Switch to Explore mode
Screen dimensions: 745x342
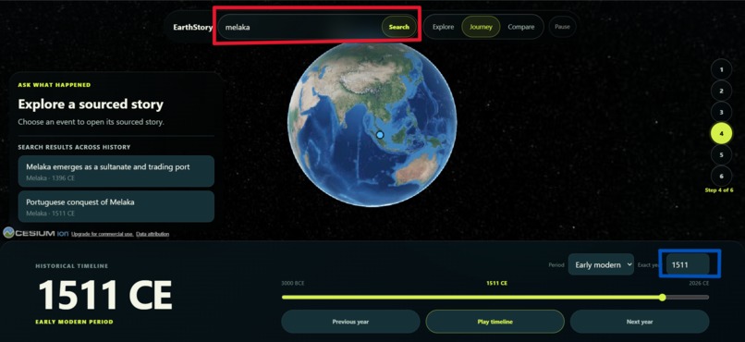point(443,27)
